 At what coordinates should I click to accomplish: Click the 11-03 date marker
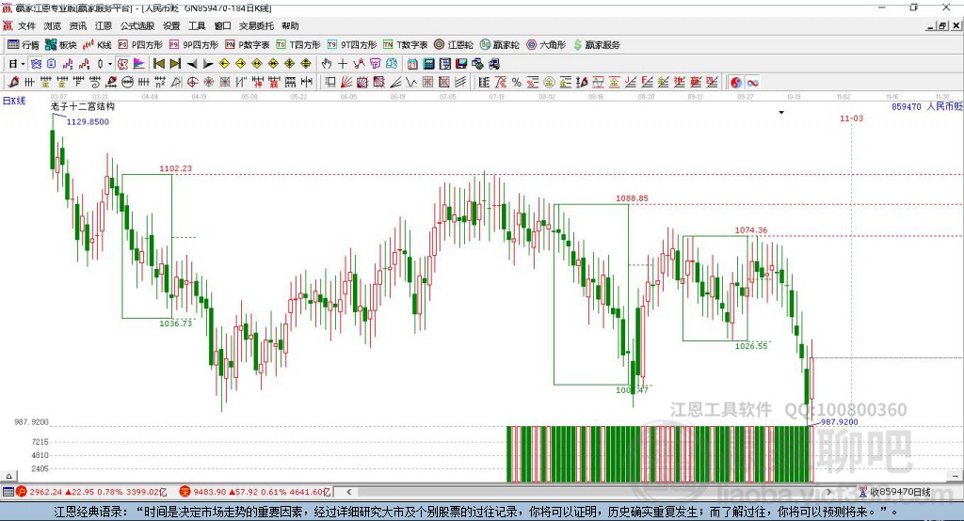(851, 118)
